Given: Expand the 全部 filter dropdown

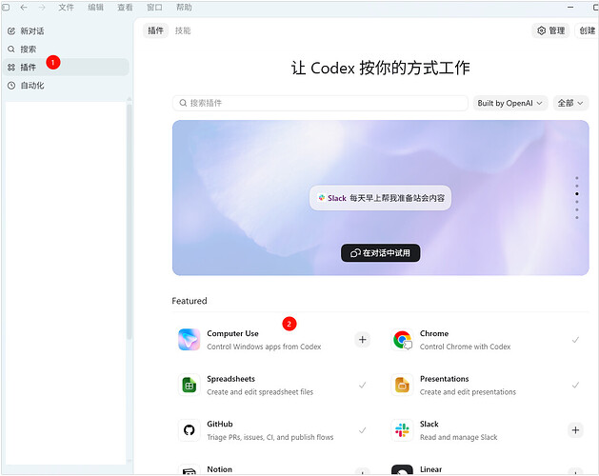Looking at the screenshot, I should [570, 103].
